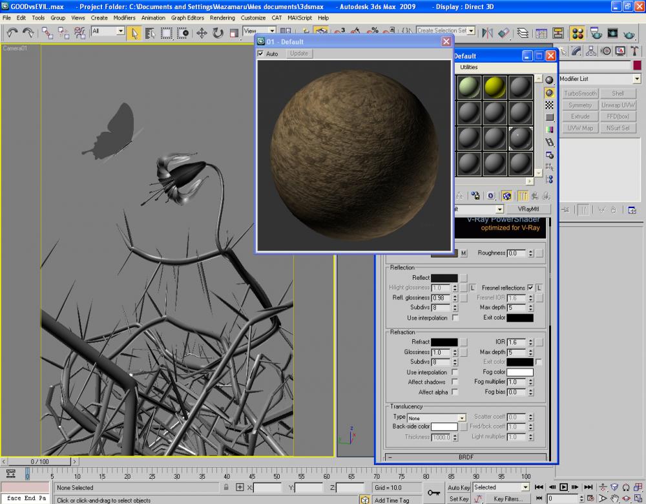Image resolution: width=646 pixels, height=504 pixels.
Task: Click Show Map in Viewport icon
Action: click(507, 196)
